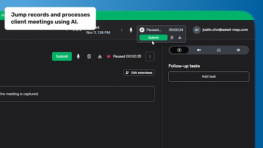Go to the next meeting with the right chevron

click(x=122, y=30)
